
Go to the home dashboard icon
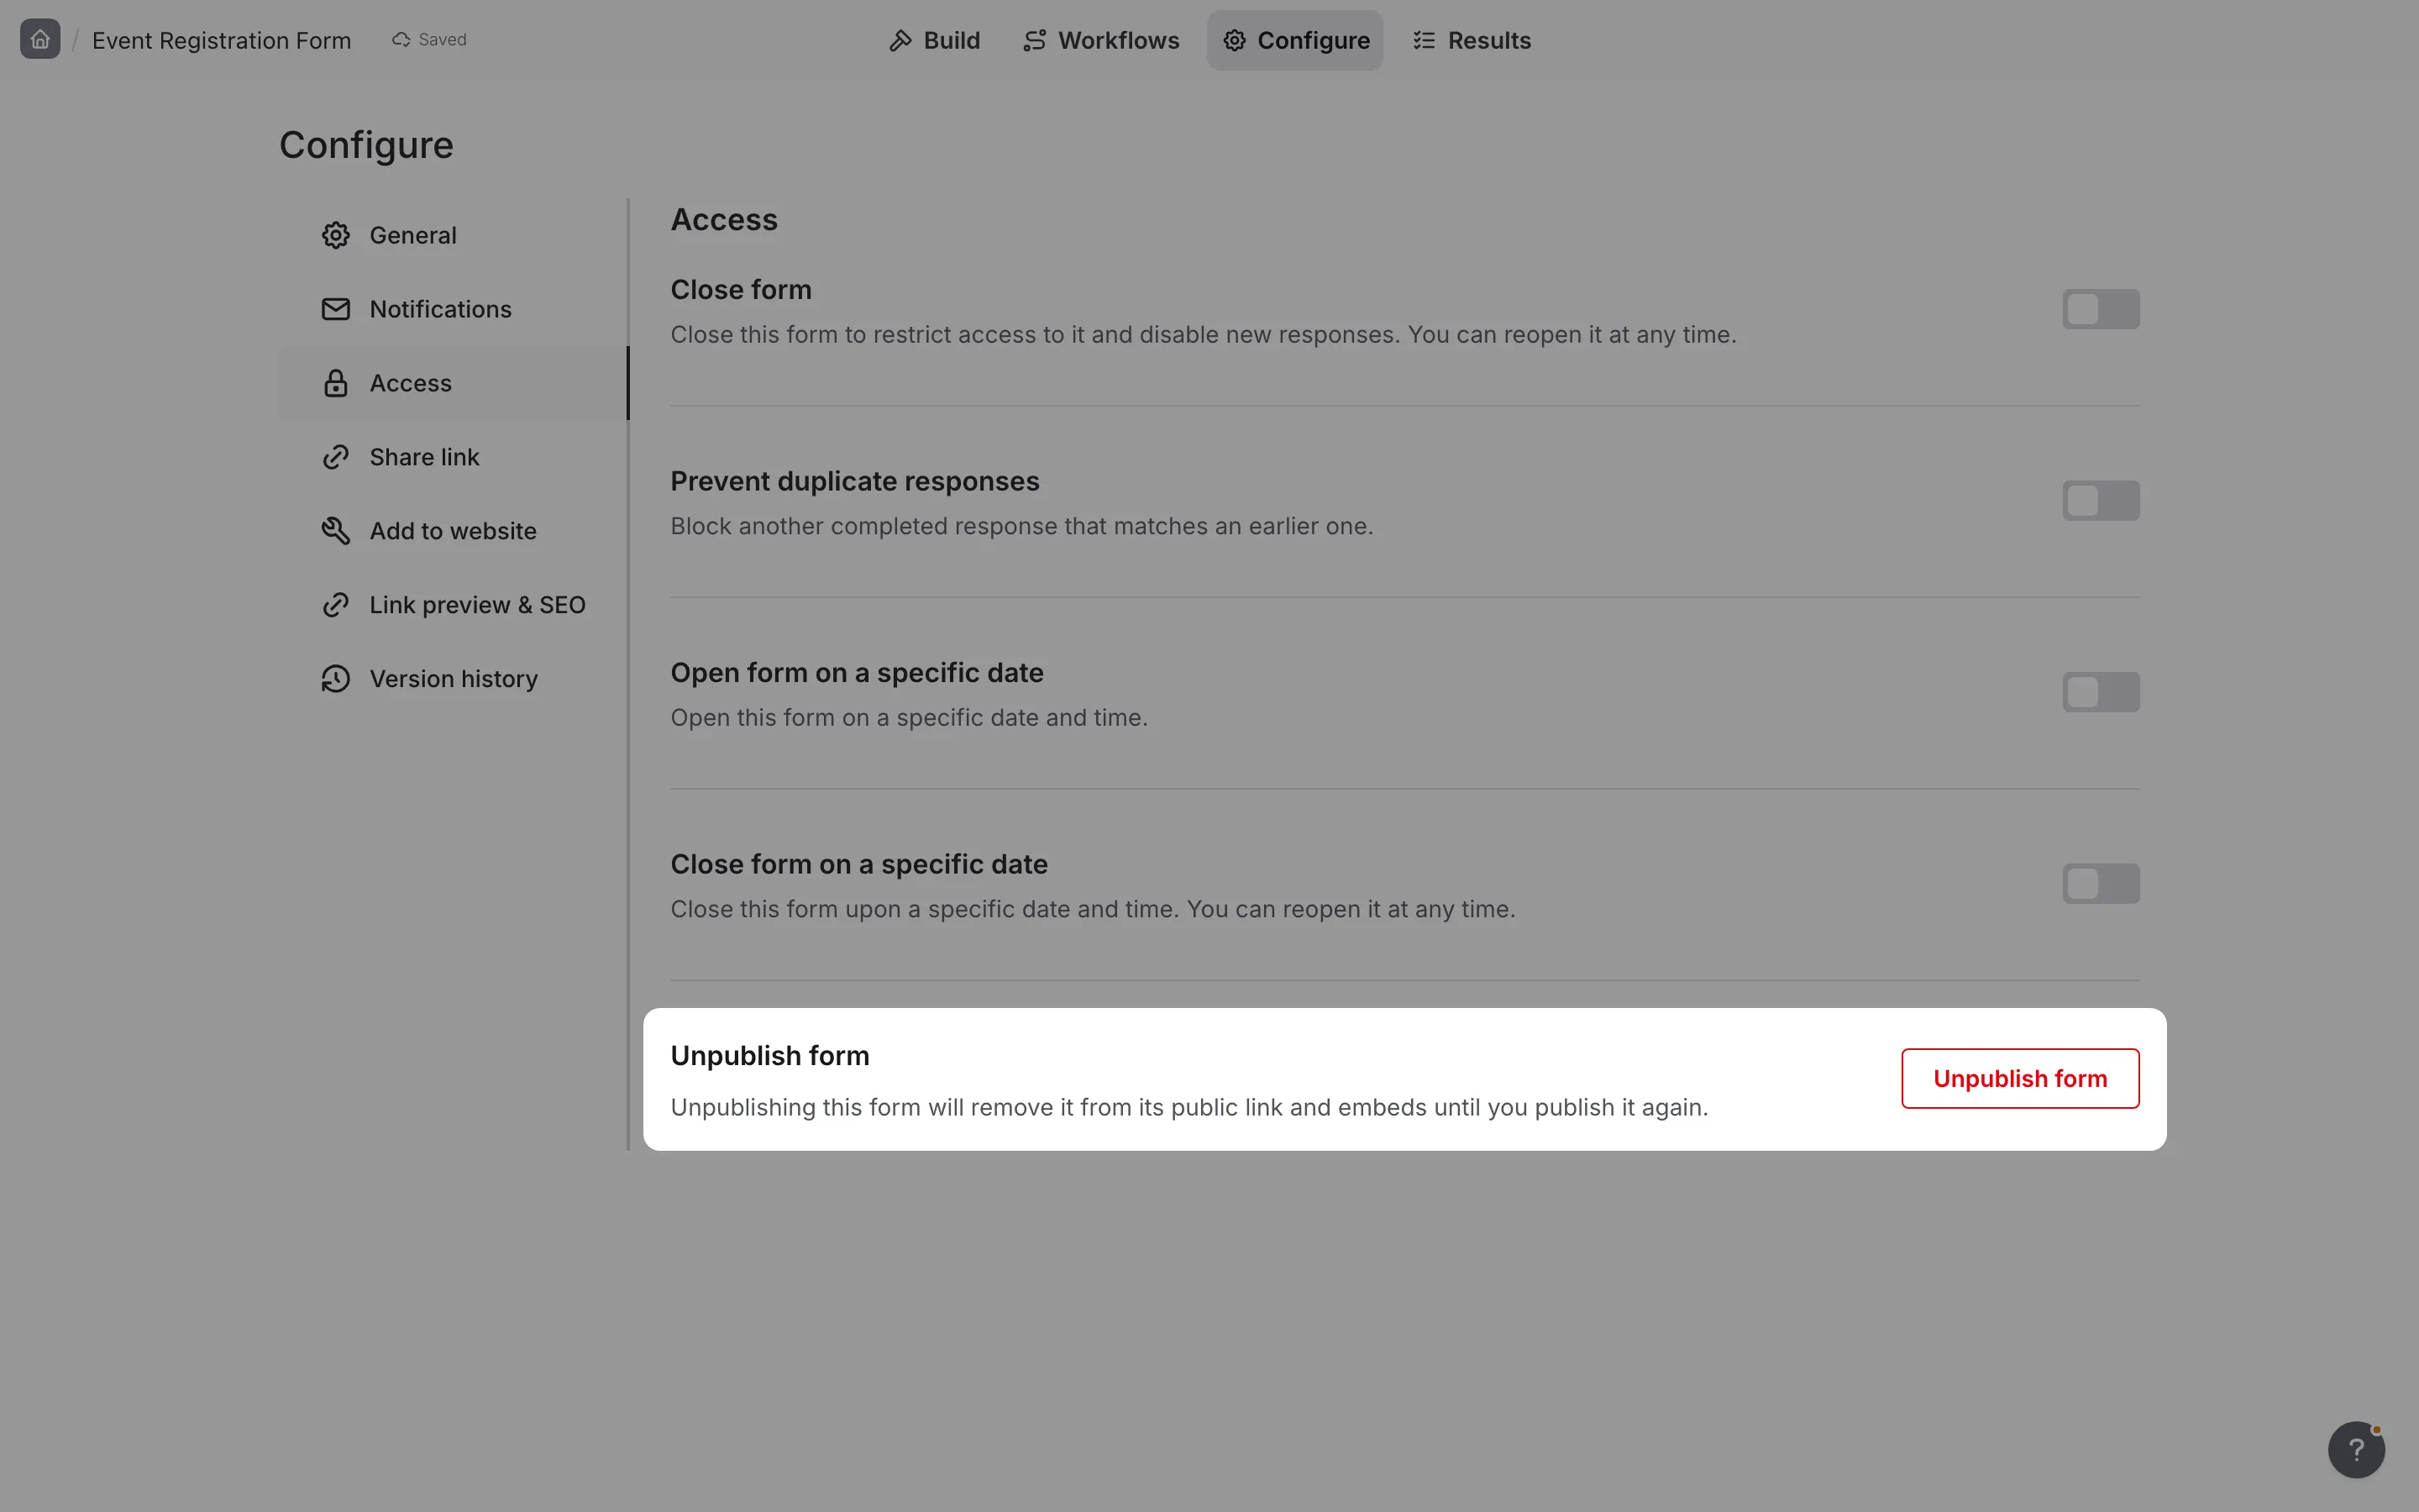[x=40, y=40]
